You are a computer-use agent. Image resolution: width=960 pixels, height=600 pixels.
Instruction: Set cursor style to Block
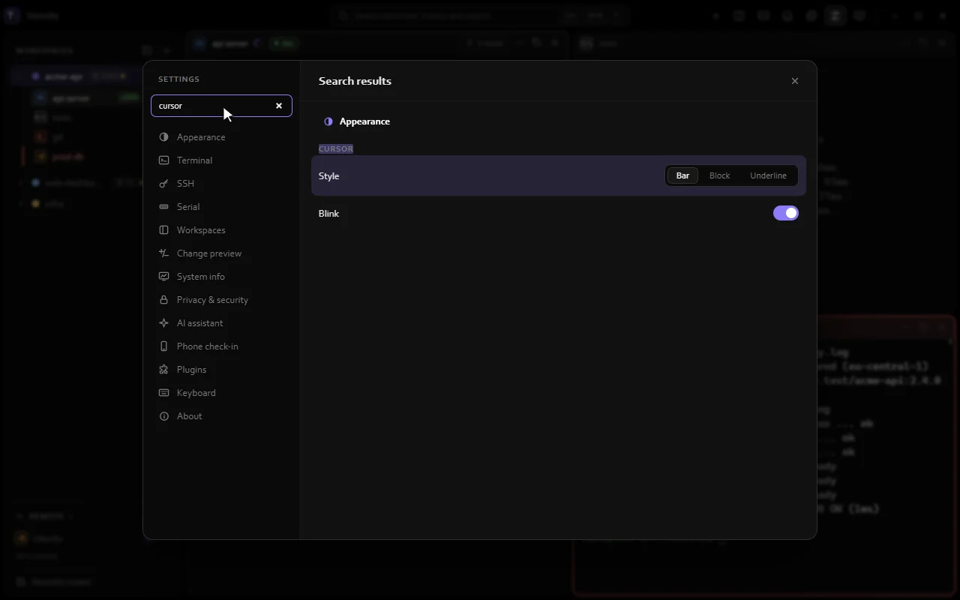click(719, 175)
